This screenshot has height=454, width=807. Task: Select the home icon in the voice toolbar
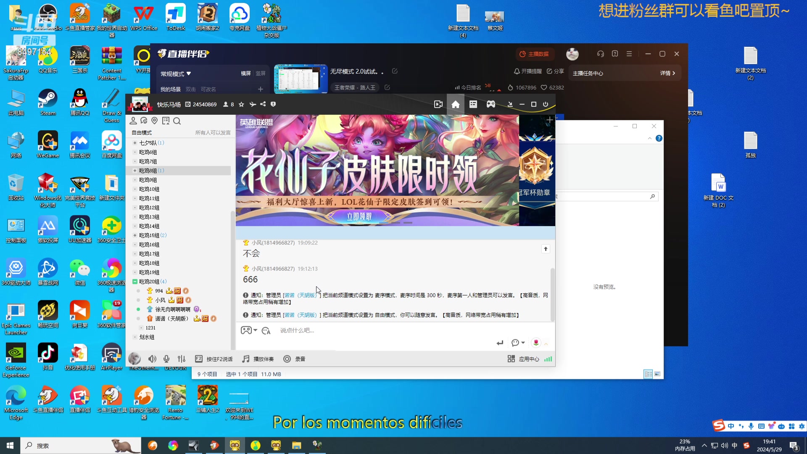pyautogui.click(x=456, y=104)
